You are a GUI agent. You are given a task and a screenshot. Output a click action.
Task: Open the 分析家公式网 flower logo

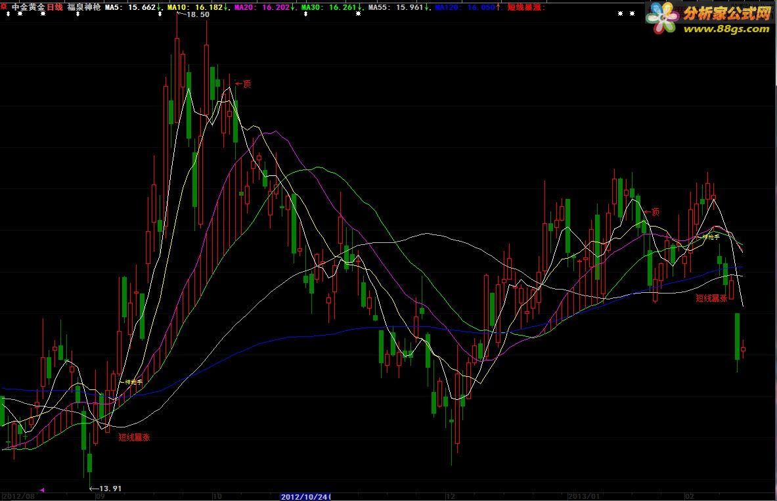[x=663, y=18]
